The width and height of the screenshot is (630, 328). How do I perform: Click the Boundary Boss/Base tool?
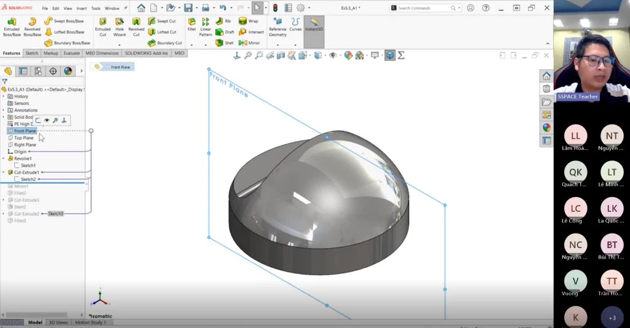pyautogui.click(x=67, y=42)
